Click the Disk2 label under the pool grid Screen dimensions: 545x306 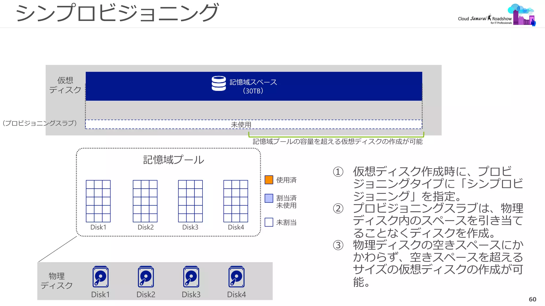[146, 227]
